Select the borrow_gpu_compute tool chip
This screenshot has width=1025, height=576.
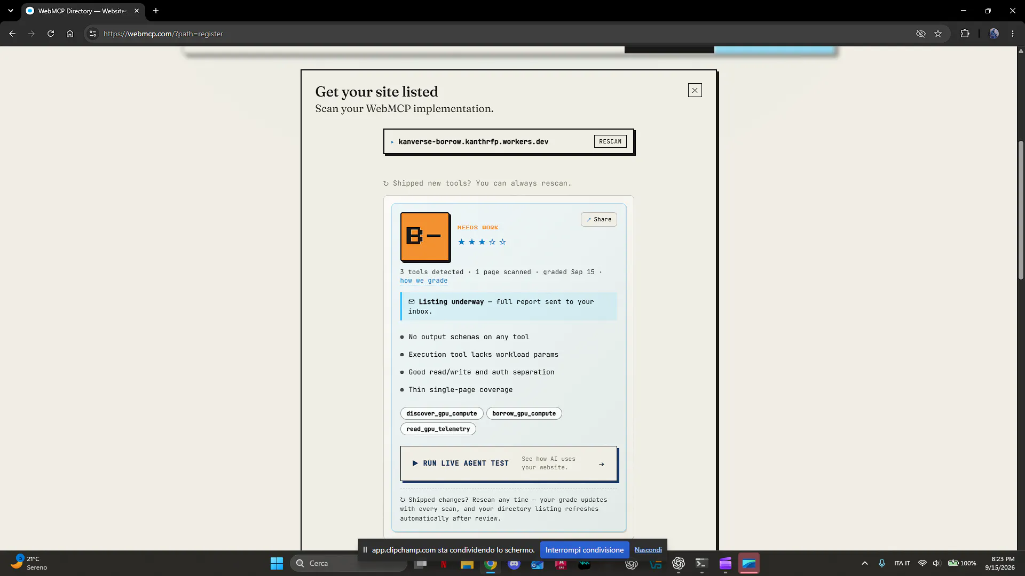(x=524, y=413)
